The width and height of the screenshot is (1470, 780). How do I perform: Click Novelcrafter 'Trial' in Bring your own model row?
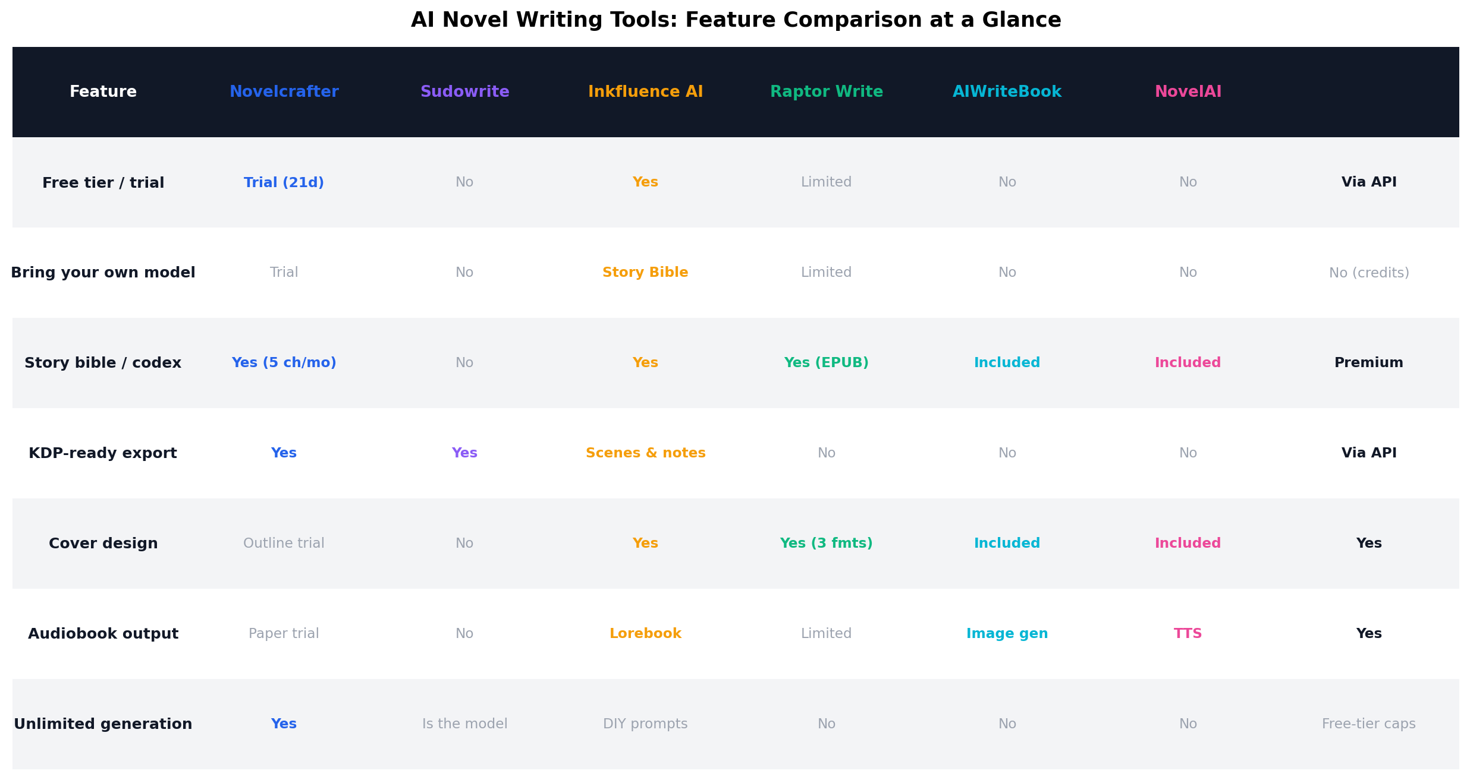[284, 273]
